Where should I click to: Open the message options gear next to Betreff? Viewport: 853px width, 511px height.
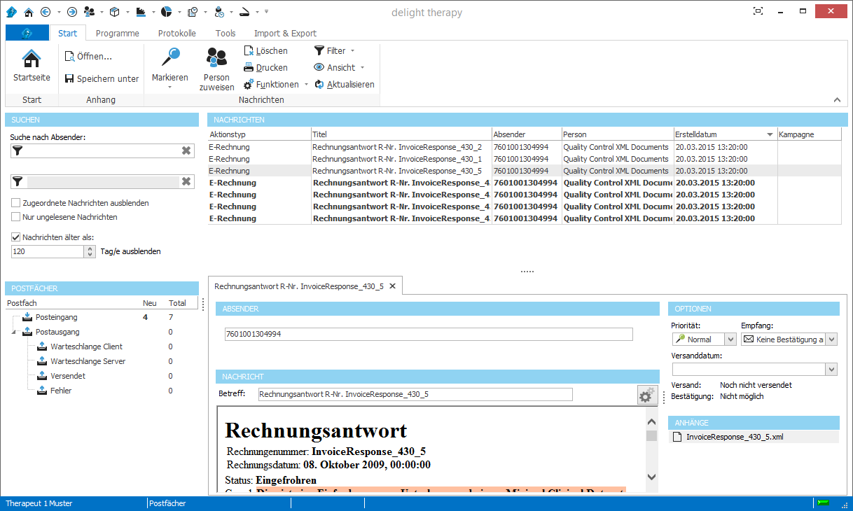coord(646,395)
